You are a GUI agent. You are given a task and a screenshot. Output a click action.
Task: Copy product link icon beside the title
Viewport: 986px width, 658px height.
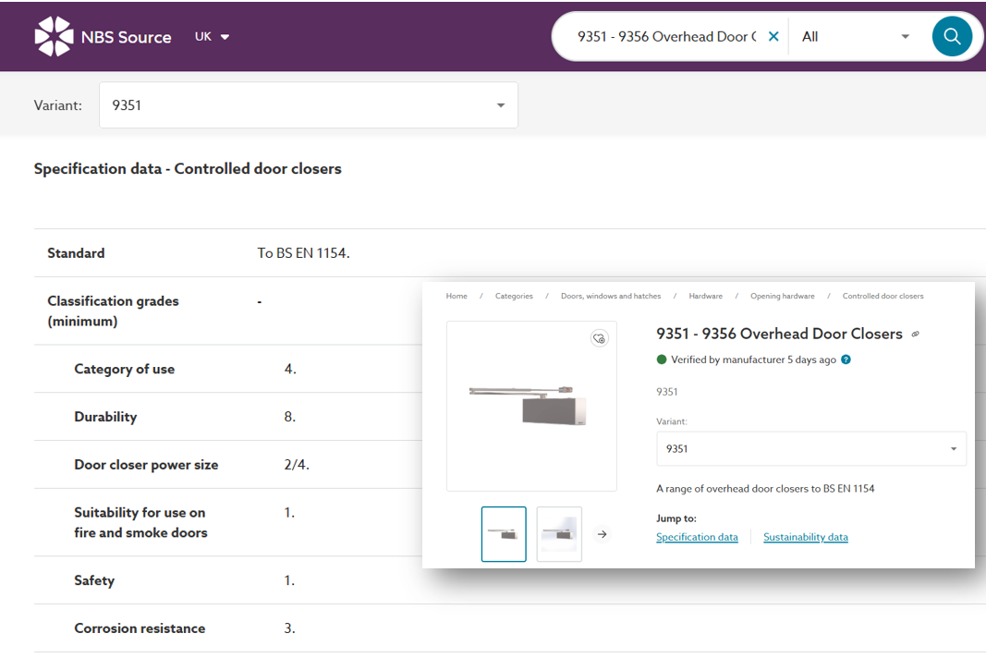[916, 334]
